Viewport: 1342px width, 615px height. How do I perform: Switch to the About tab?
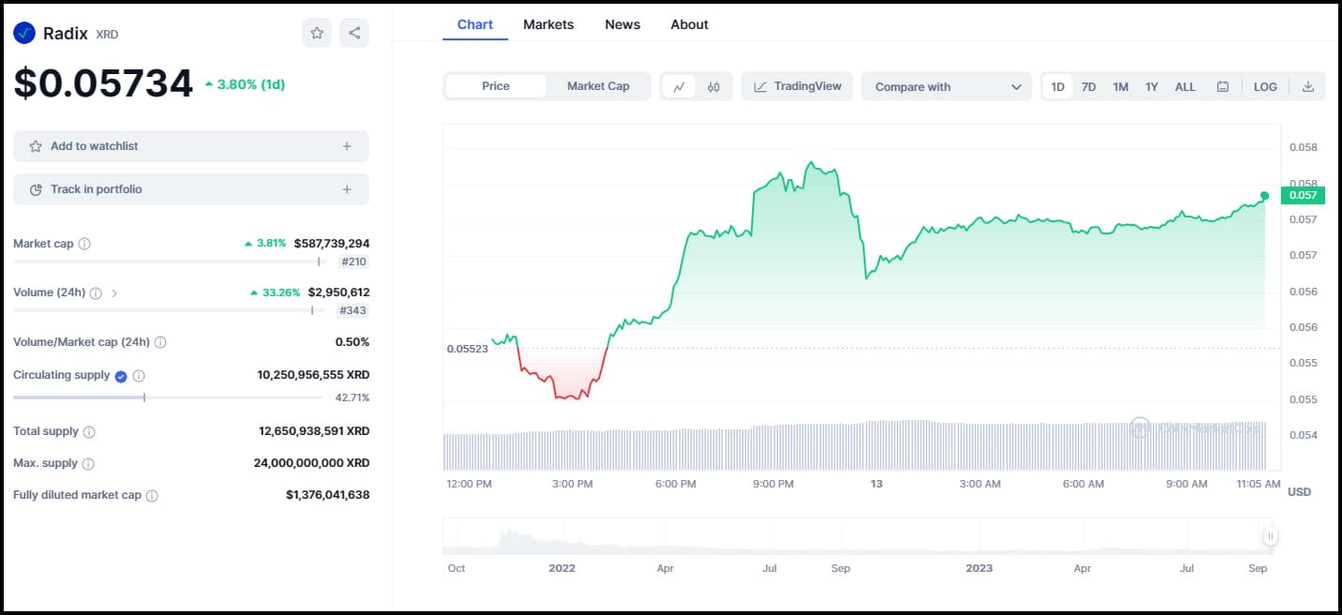click(x=689, y=24)
